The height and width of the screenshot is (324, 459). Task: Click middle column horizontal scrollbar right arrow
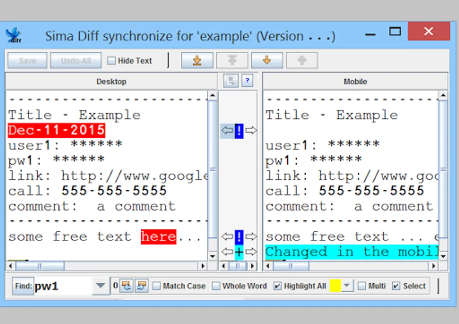point(252,266)
